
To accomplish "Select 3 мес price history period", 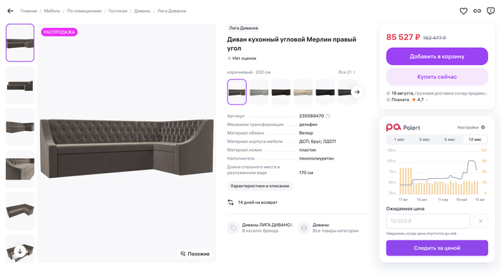I will [x=424, y=139].
